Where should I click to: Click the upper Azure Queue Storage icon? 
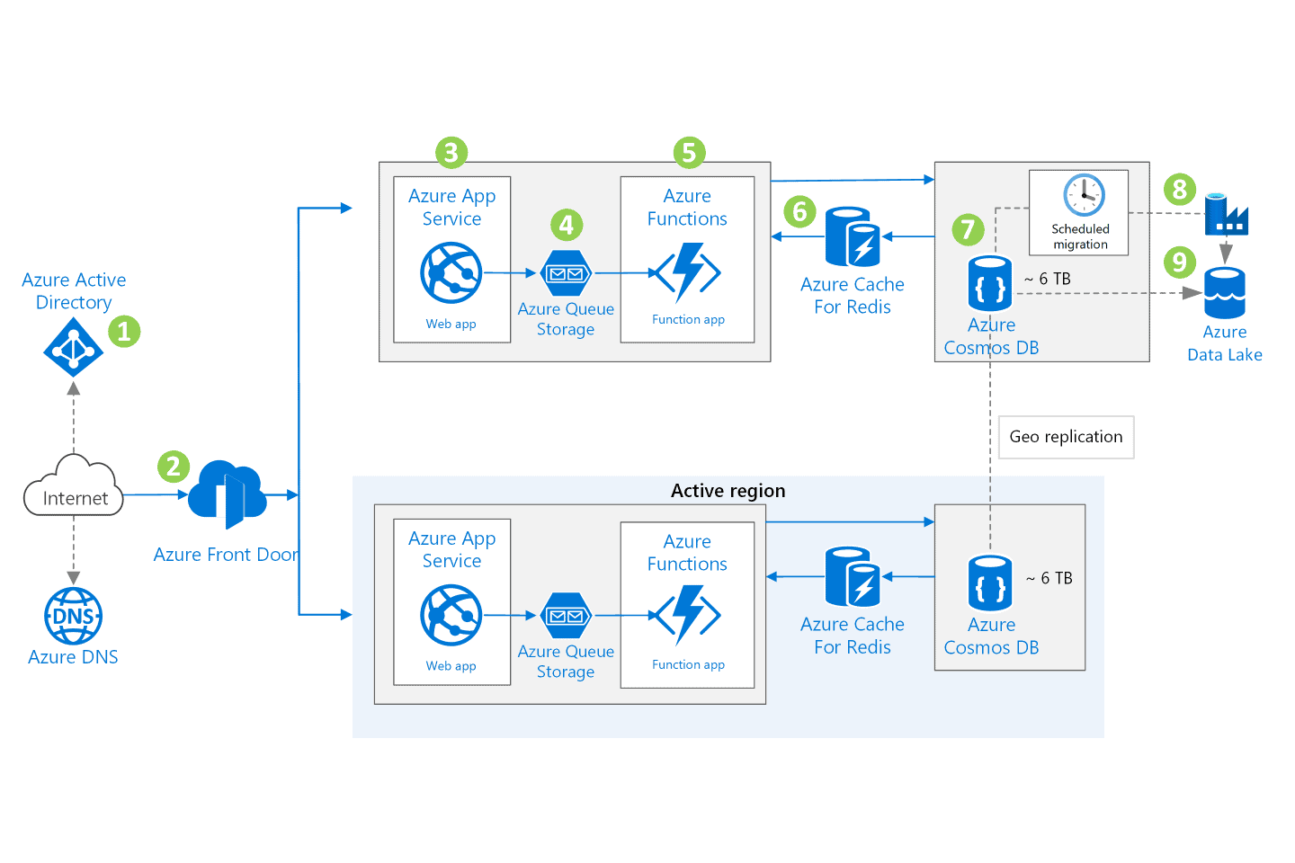566,273
